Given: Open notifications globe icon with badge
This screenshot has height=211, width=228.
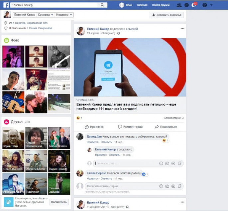Looking at the screenshot, I should click(194, 5).
